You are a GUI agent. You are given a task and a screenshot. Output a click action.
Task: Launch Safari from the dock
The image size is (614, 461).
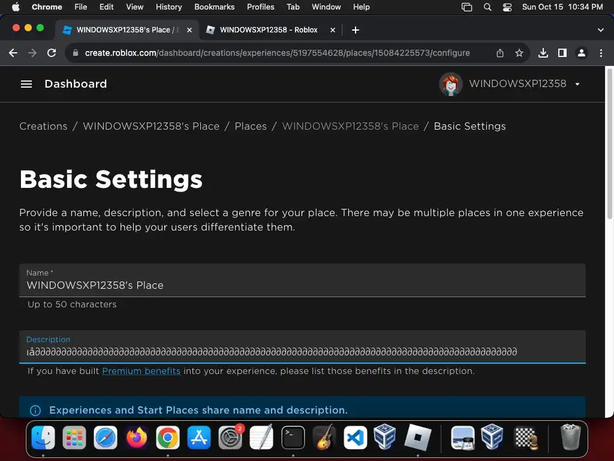(106, 438)
